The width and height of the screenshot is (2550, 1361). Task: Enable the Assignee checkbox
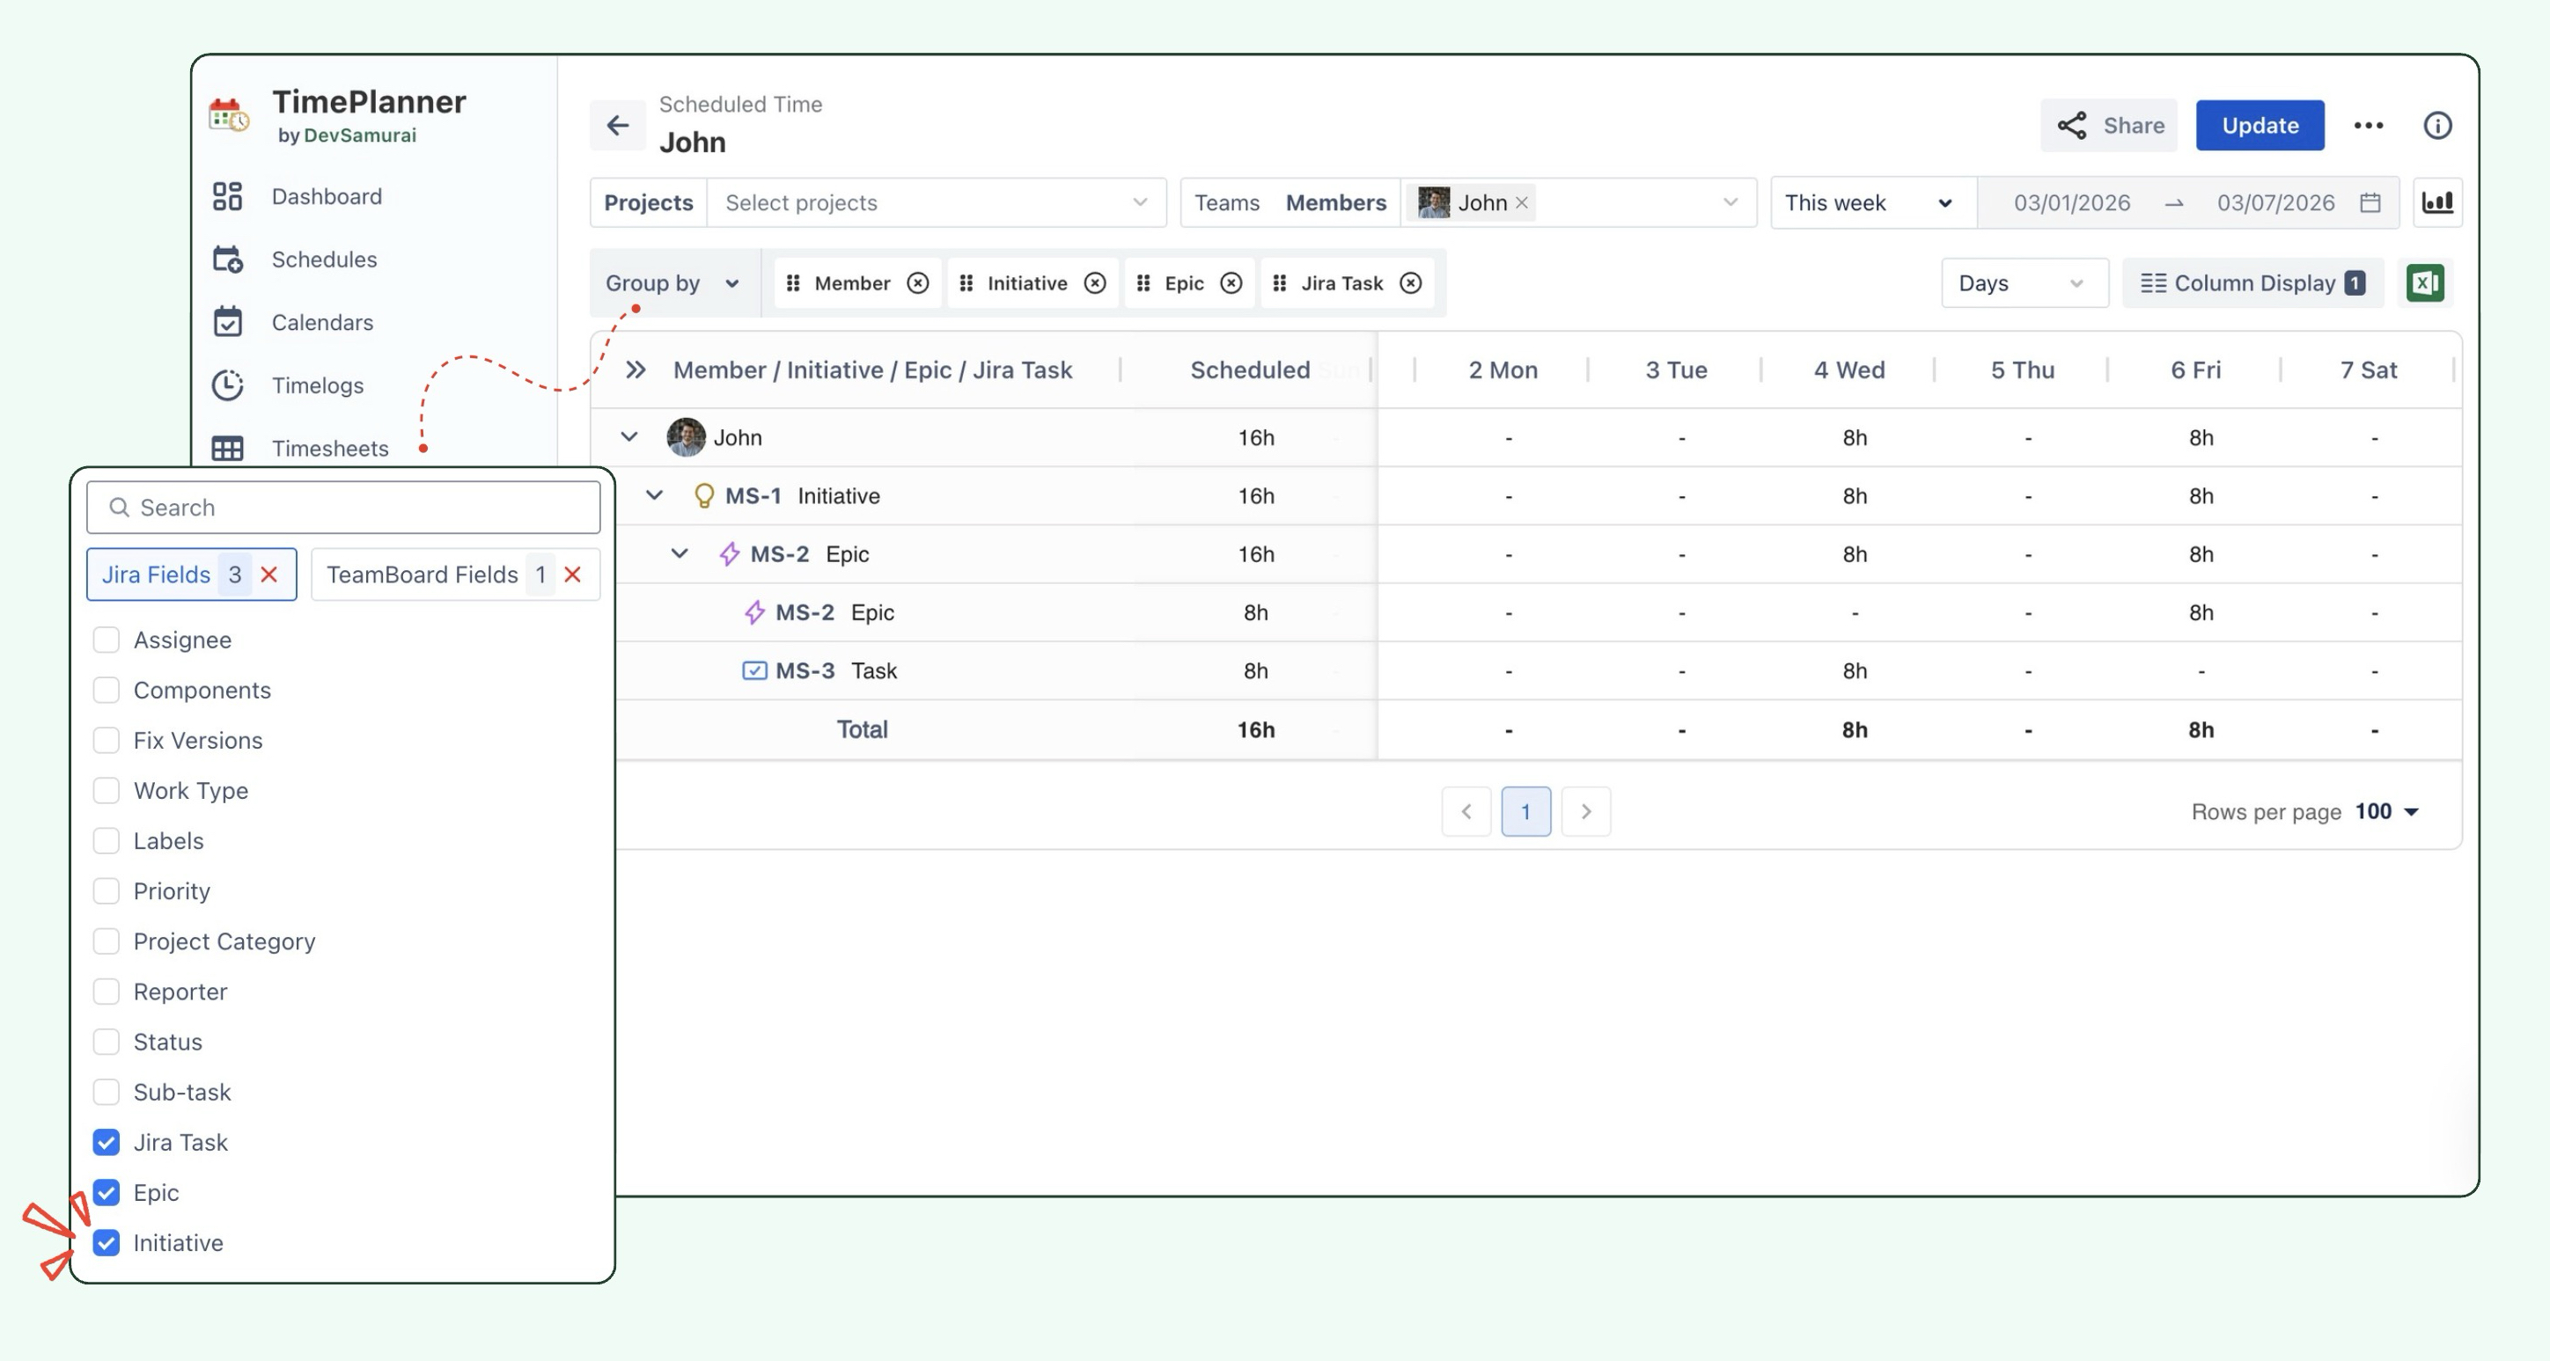106,640
